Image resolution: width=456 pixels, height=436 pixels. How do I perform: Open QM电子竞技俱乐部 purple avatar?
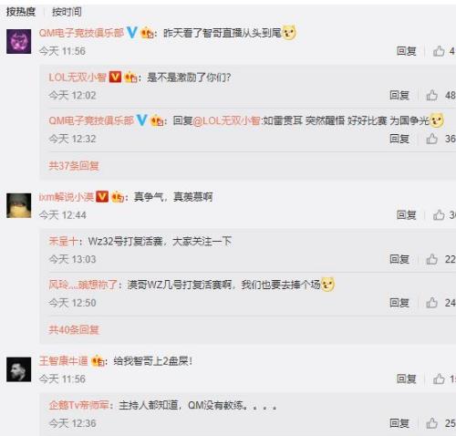tap(19, 41)
